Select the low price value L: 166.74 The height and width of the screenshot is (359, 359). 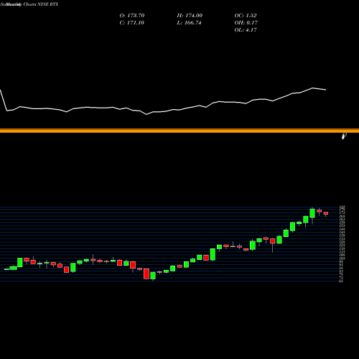tap(189, 23)
